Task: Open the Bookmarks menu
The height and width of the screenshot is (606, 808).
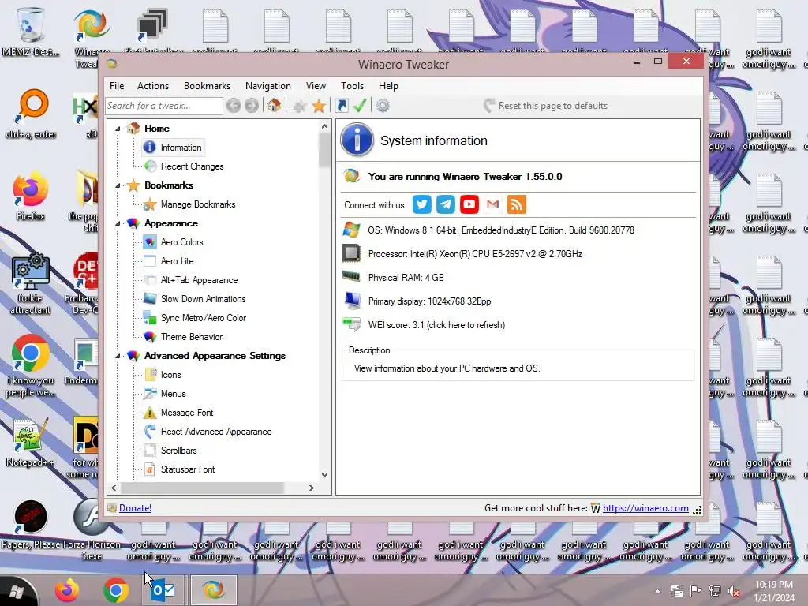Action: point(208,86)
